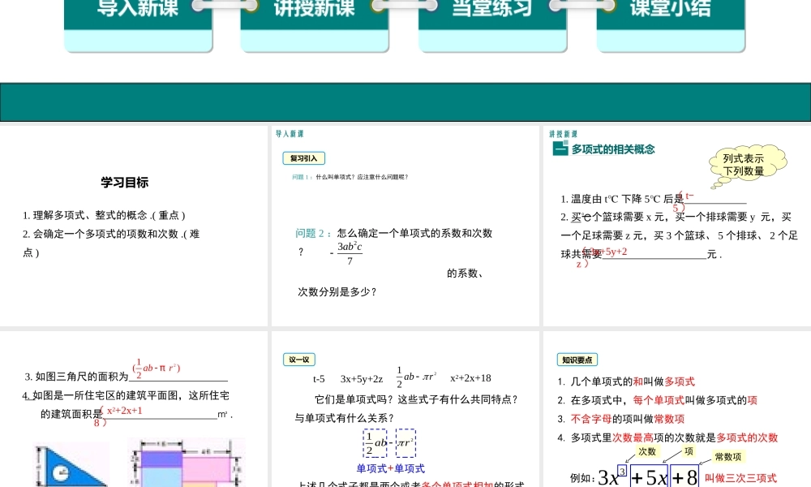This screenshot has width=811, height=487.
Task: Click the 列式表示下列数量 thought bubble
Action: tap(747, 165)
